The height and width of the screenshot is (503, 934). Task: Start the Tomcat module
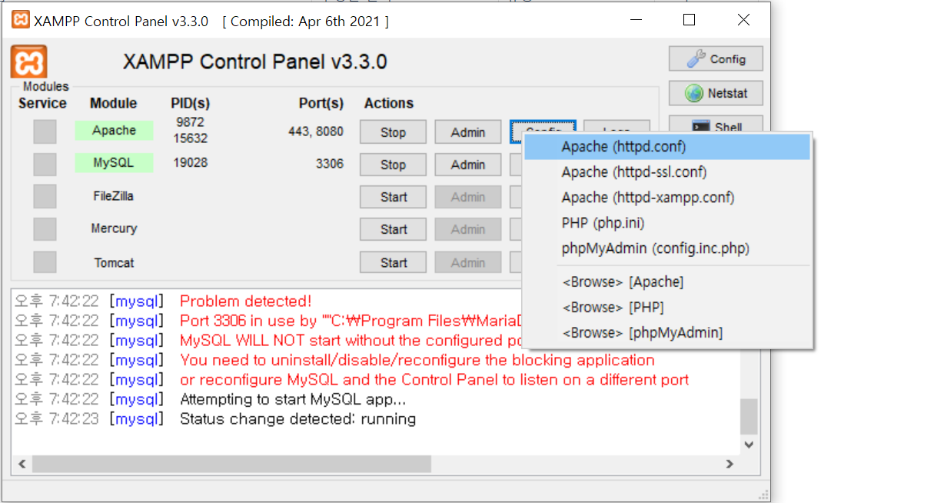coord(393,262)
